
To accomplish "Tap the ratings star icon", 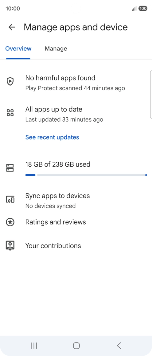I will pyautogui.click(x=10, y=222).
